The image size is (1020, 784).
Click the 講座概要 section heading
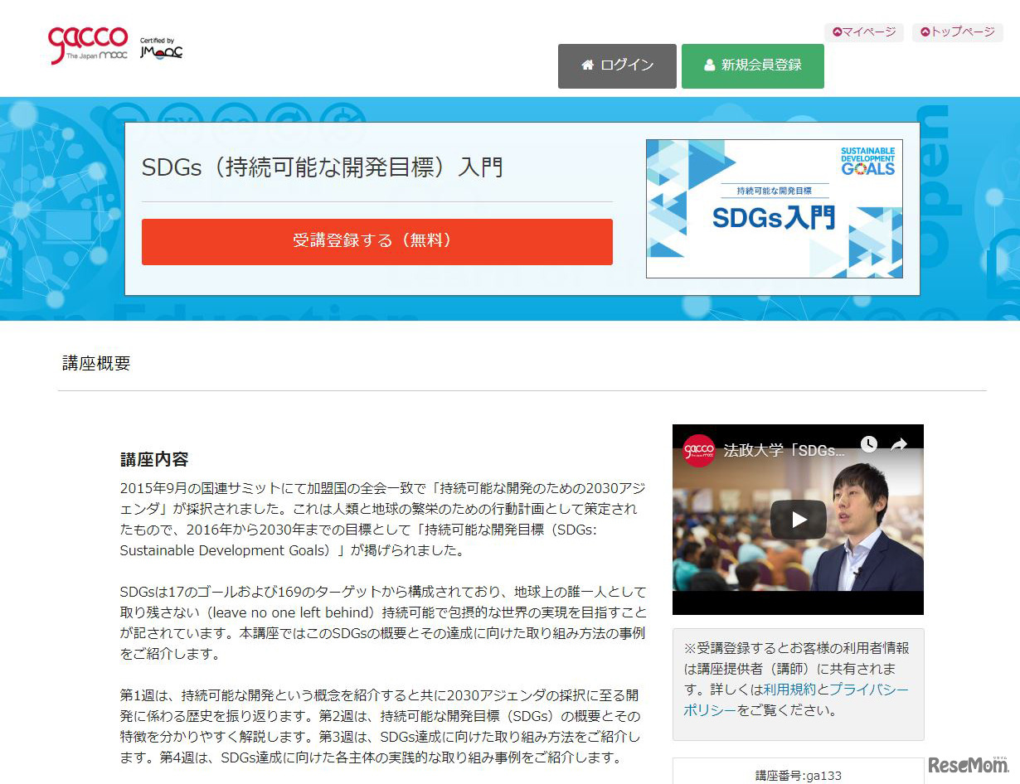coord(96,363)
